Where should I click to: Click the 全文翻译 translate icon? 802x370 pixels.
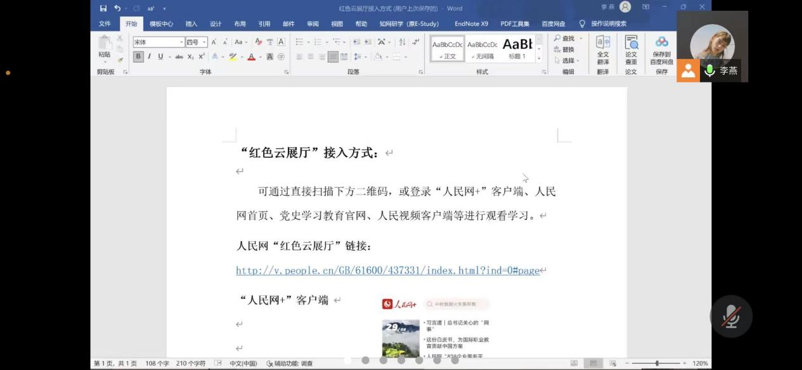[x=603, y=50]
